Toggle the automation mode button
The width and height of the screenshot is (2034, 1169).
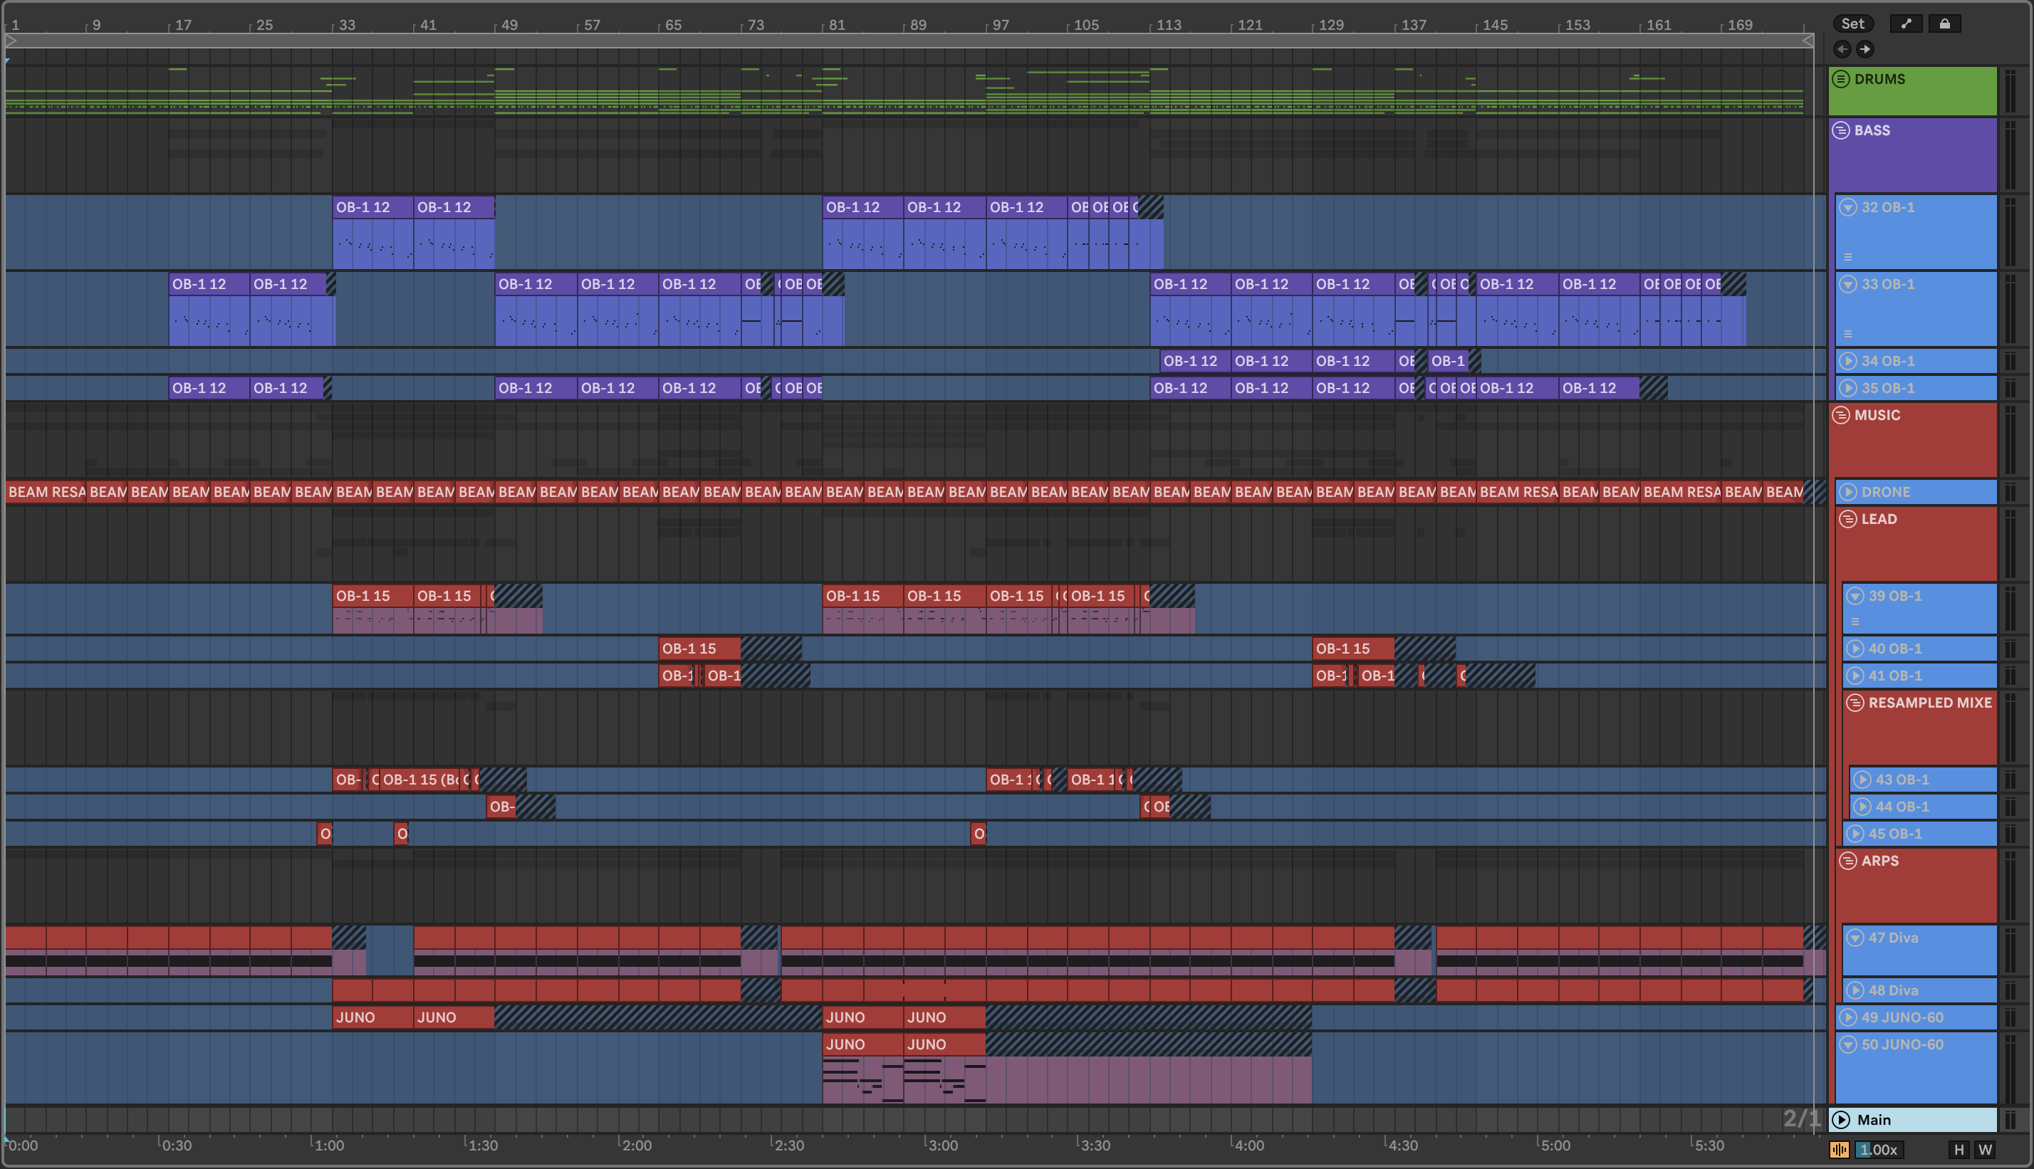[1907, 24]
